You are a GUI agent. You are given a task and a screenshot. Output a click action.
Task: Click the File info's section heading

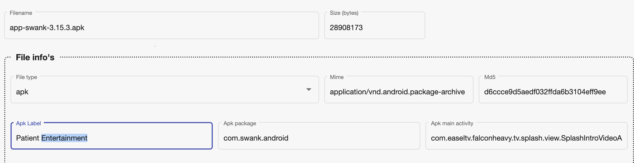[35, 57]
